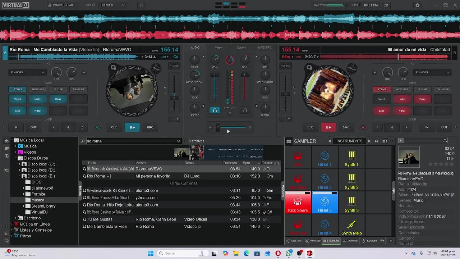Trigger HiHat 3 sampler pad
Screen dimensions: 460x259
[x=325, y=203]
